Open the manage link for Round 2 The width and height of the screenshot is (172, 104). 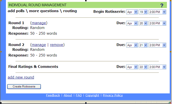[39, 45]
